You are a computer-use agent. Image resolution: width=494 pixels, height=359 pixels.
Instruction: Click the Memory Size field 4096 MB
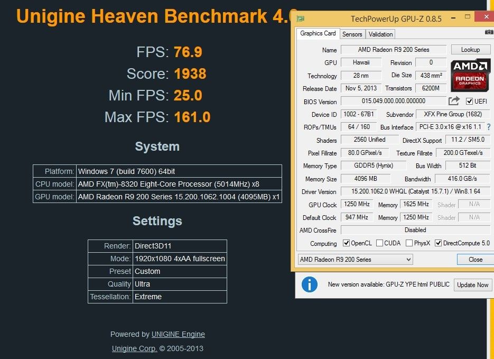[366, 179]
